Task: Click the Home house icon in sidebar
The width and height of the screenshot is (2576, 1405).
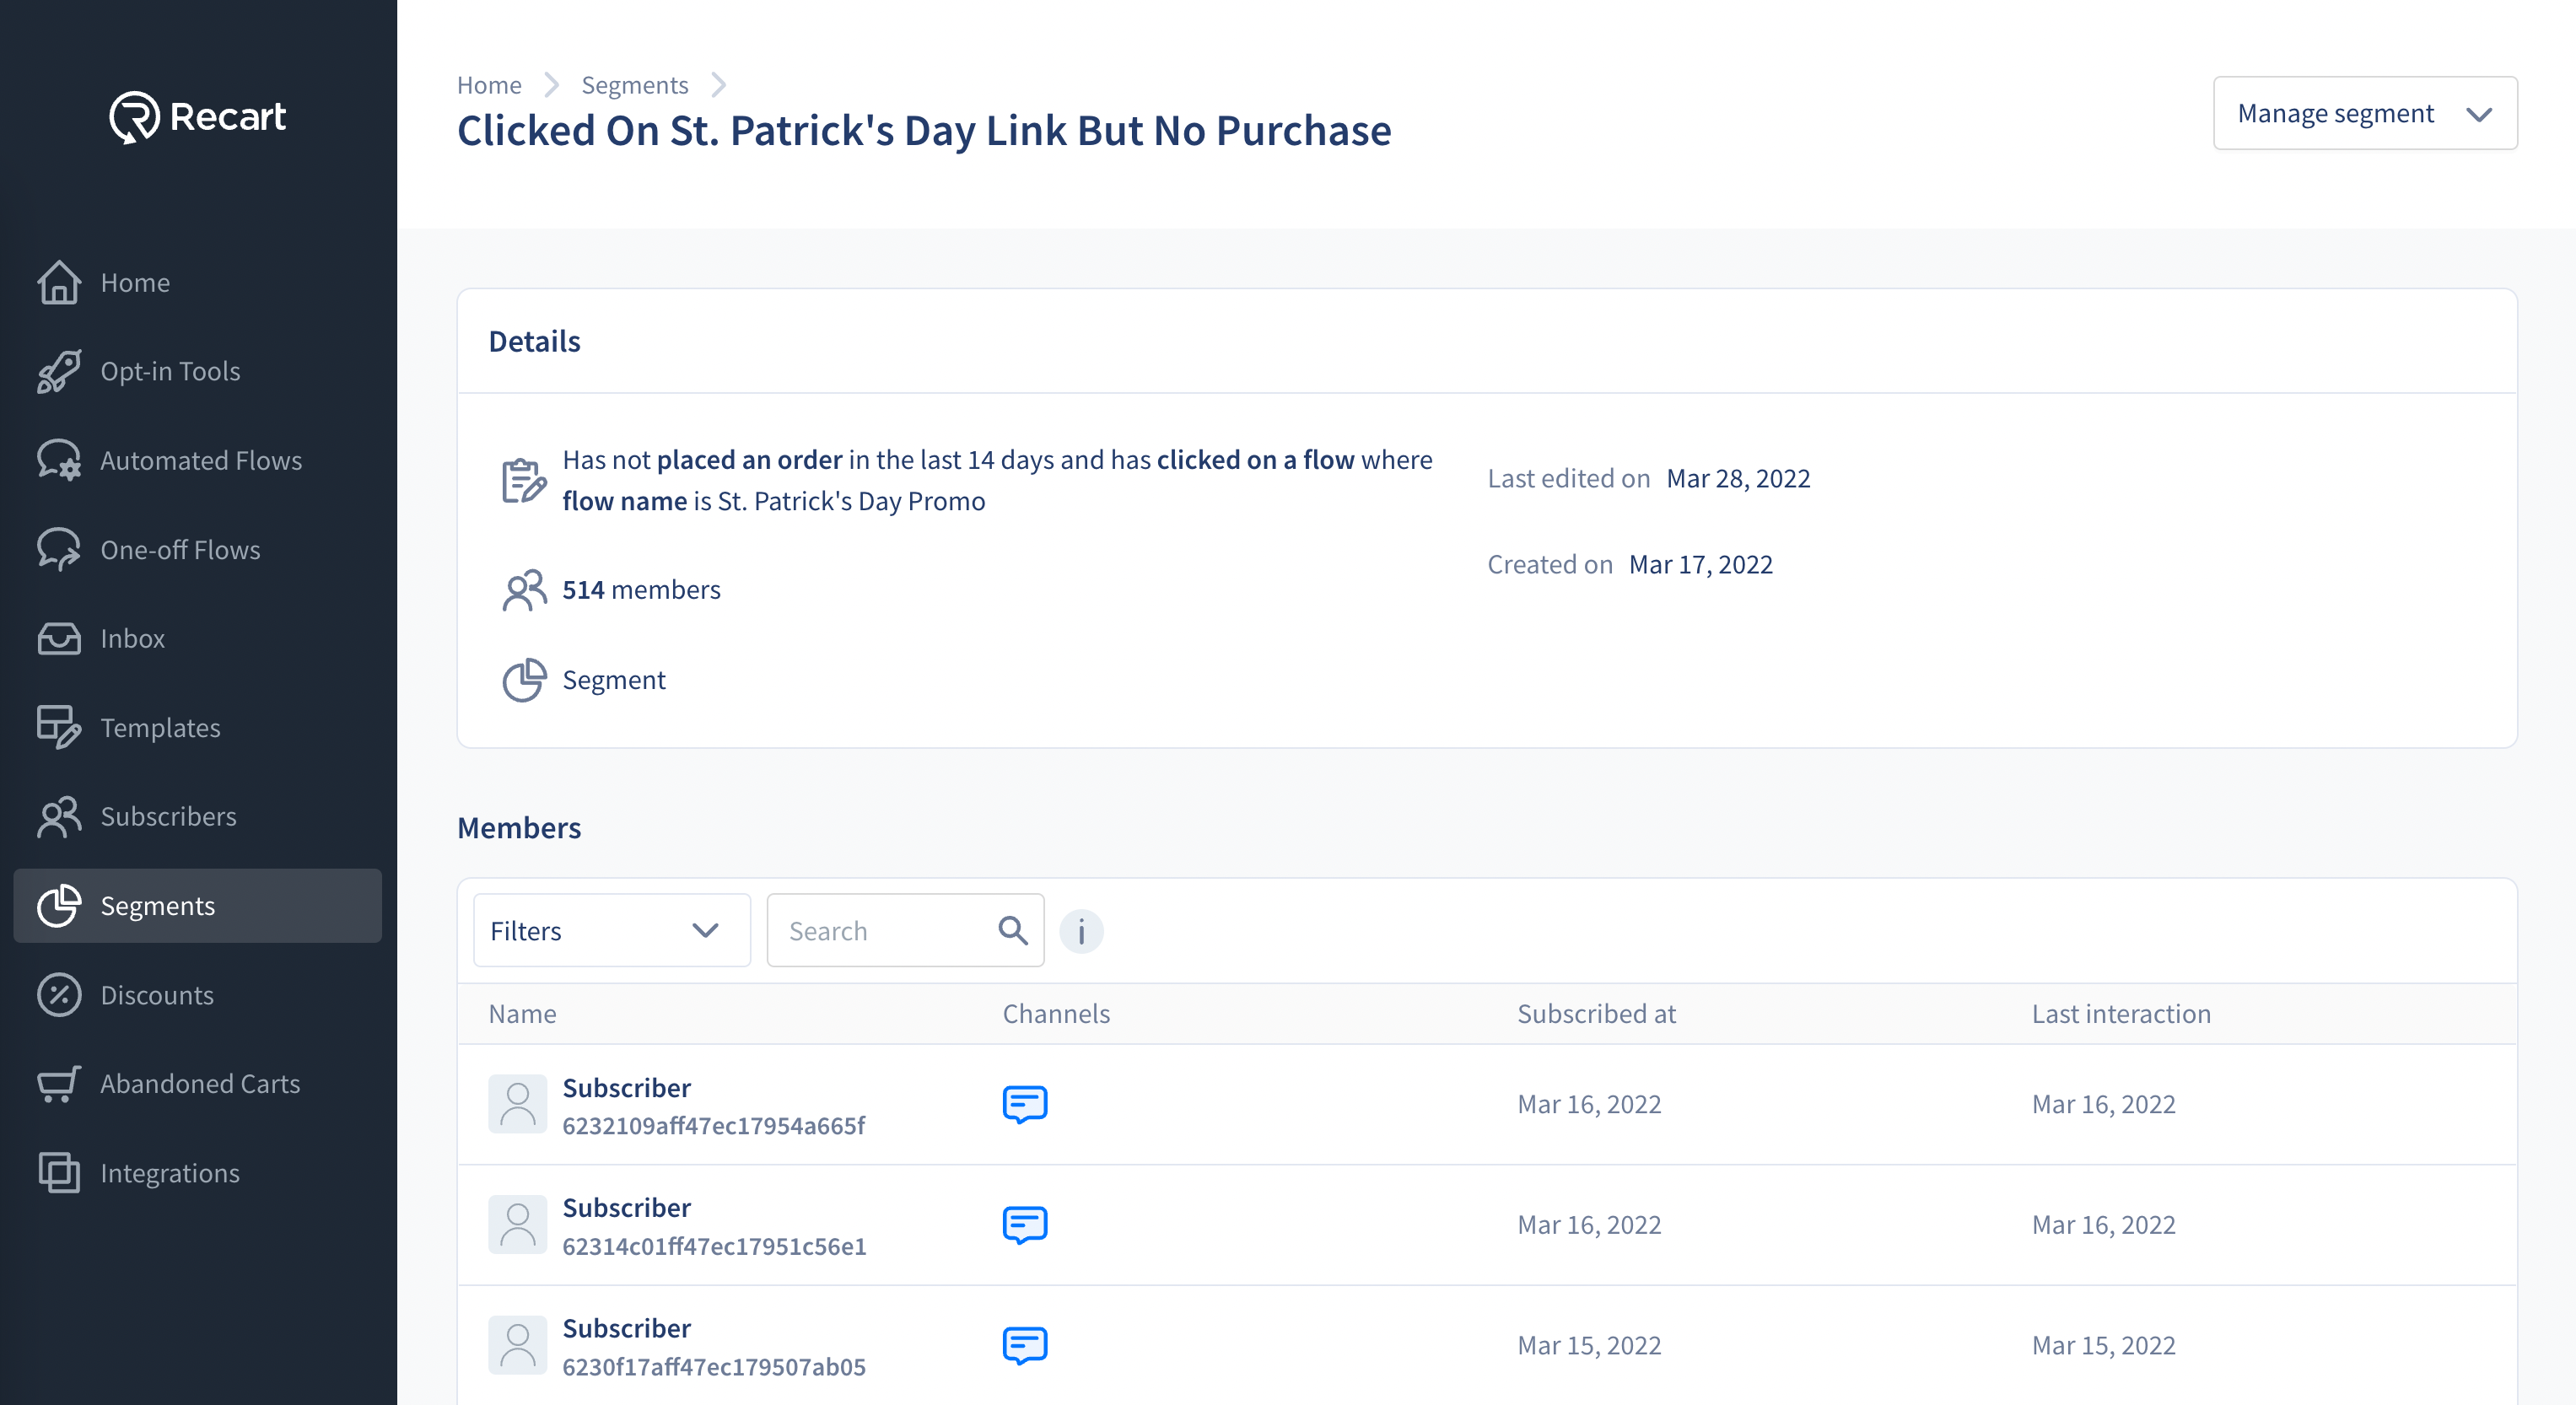Action: pos(59,282)
